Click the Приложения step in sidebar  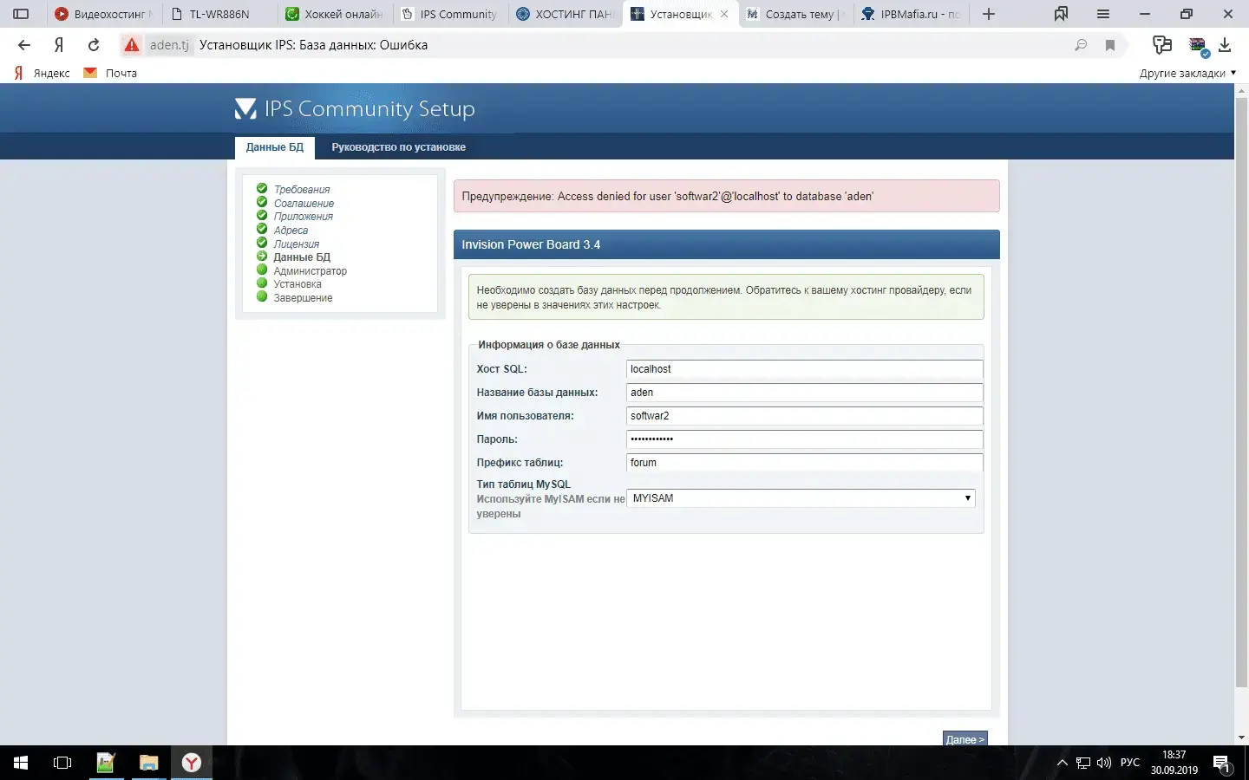coord(303,216)
